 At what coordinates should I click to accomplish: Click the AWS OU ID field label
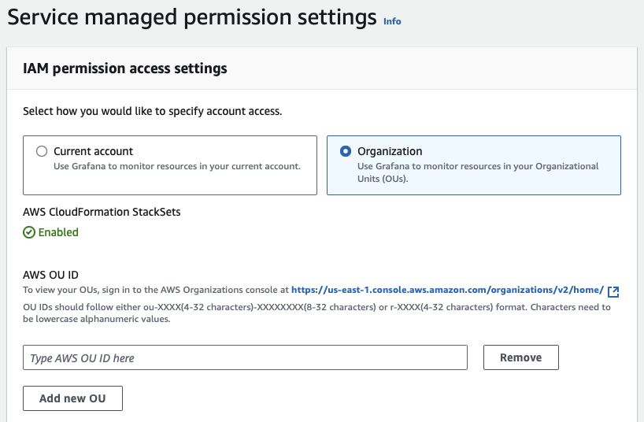pyautogui.click(x=50, y=275)
